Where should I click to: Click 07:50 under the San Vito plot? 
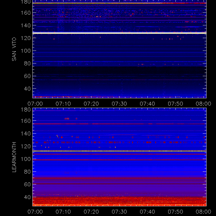(x=175, y=104)
